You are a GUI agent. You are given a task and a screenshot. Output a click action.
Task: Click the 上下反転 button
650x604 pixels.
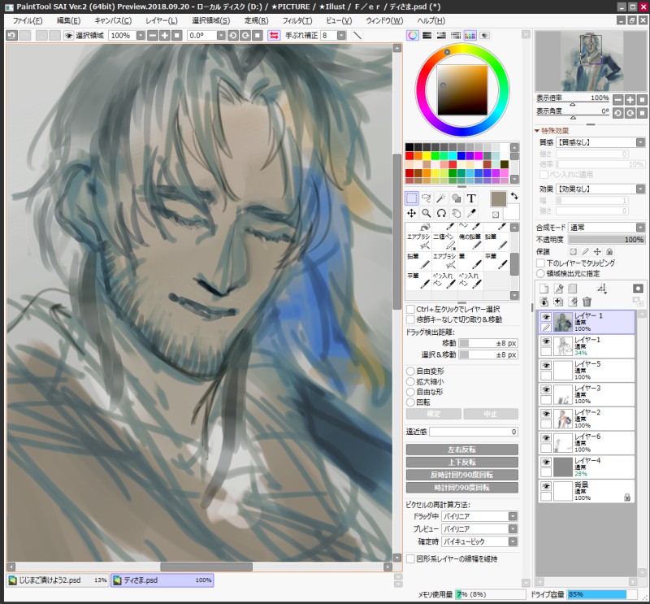point(461,462)
